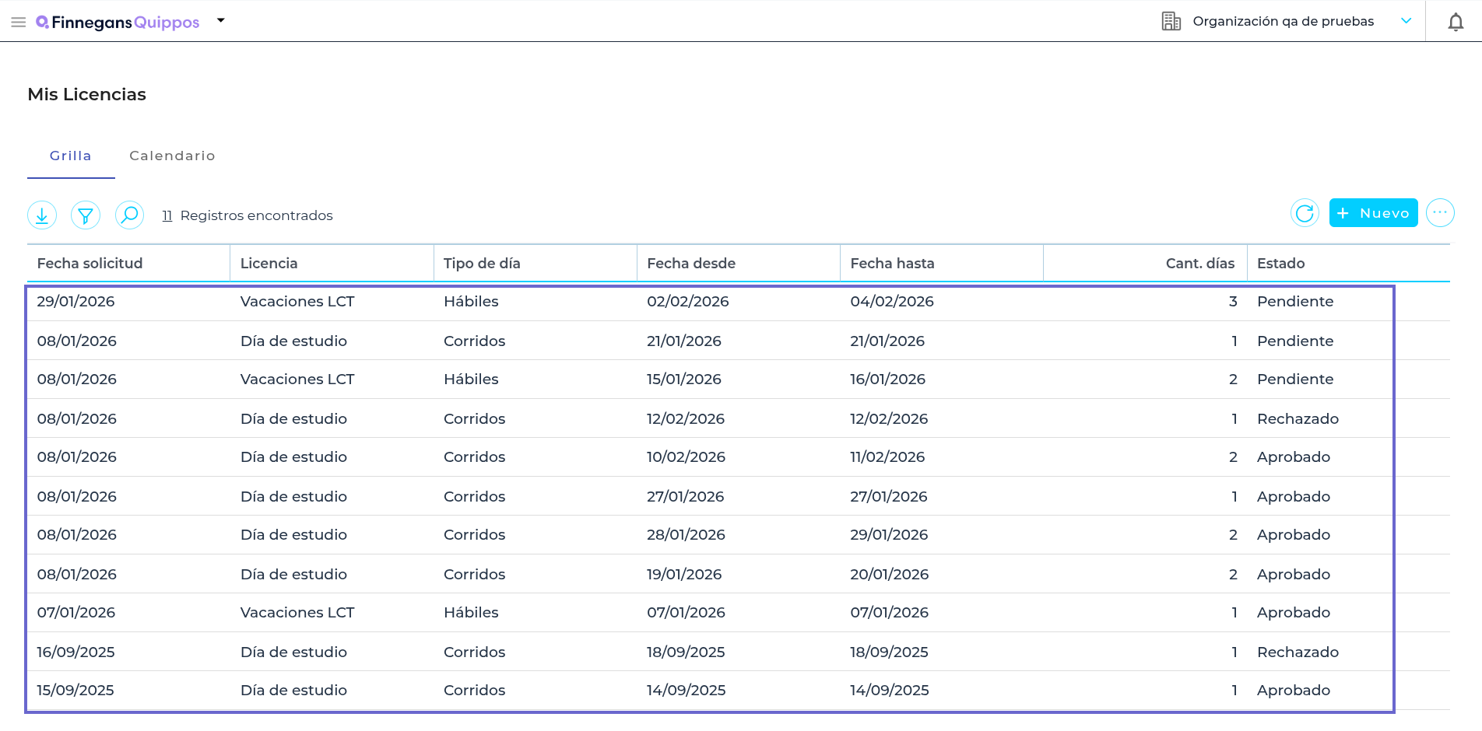Viewport: 1482px width, 731px height.
Task: Open the hamburger navigation menu
Action: point(19,22)
